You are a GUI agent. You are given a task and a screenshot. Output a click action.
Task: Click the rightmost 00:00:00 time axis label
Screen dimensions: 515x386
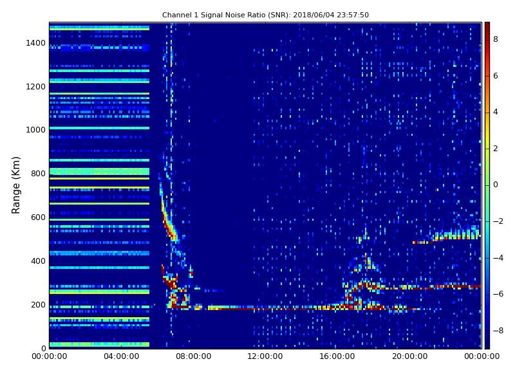pyautogui.click(x=482, y=356)
